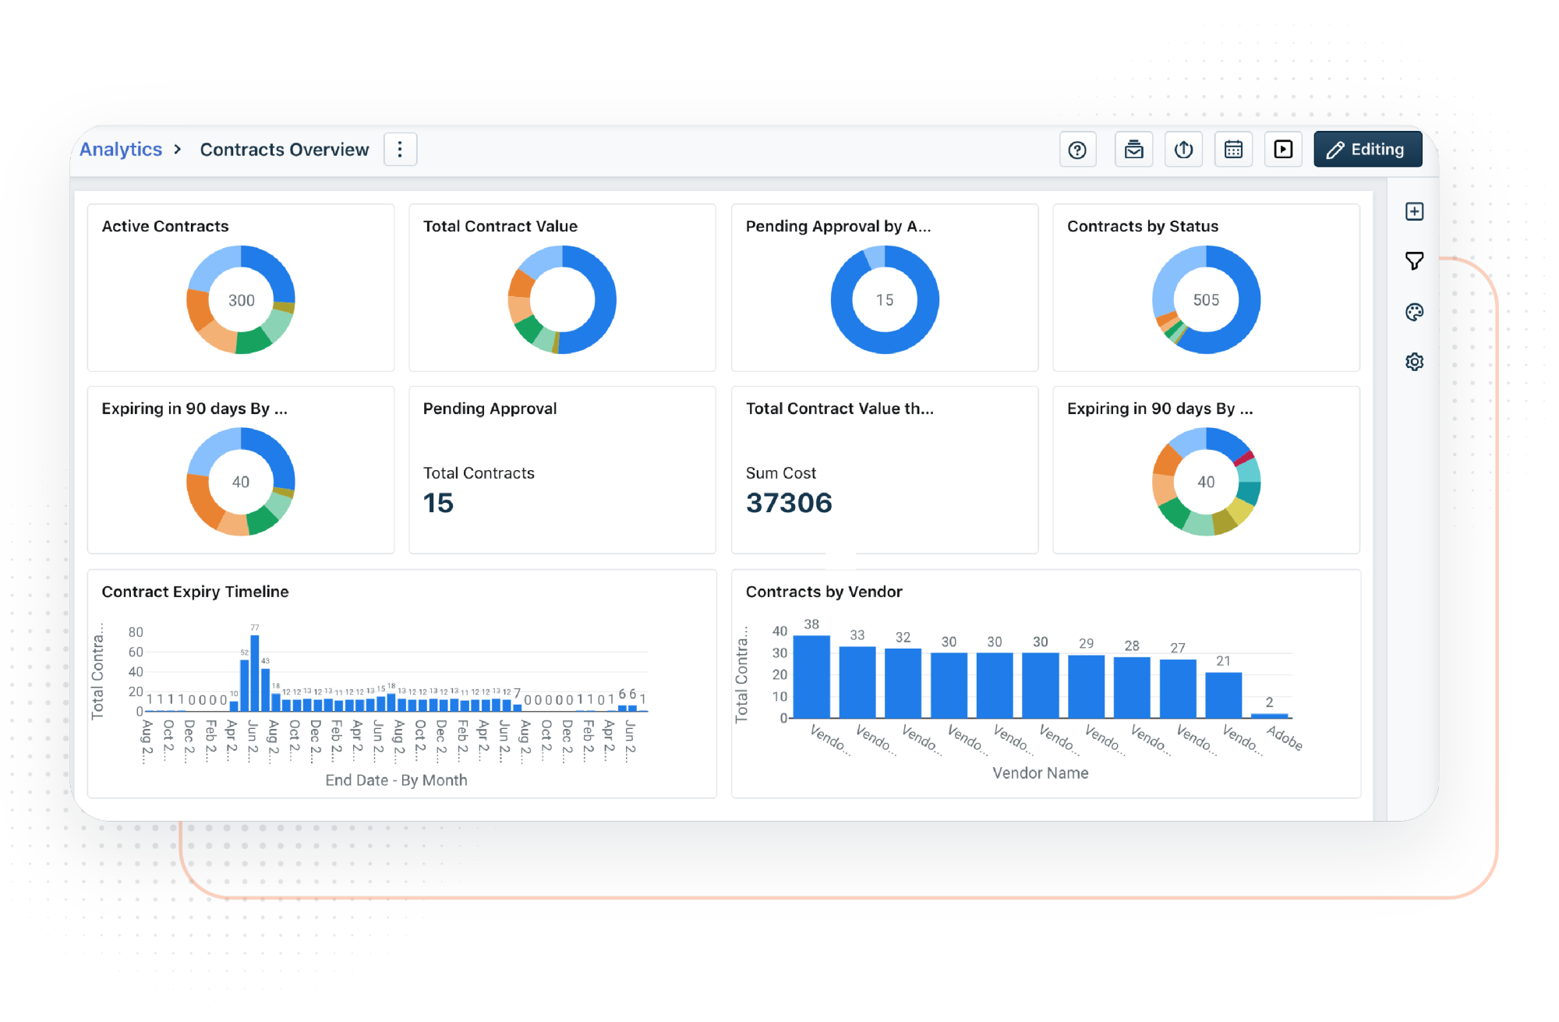Navigate back via the Analytics link
1559x1022 pixels.
tap(120, 149)
